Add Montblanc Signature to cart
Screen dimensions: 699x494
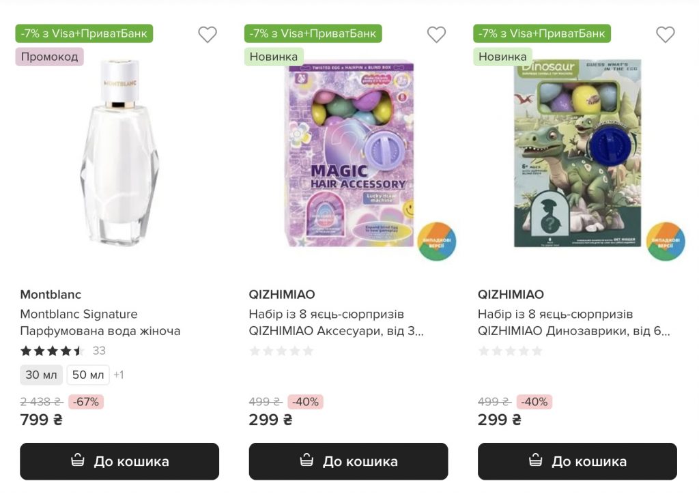click(x=119, y=461)
